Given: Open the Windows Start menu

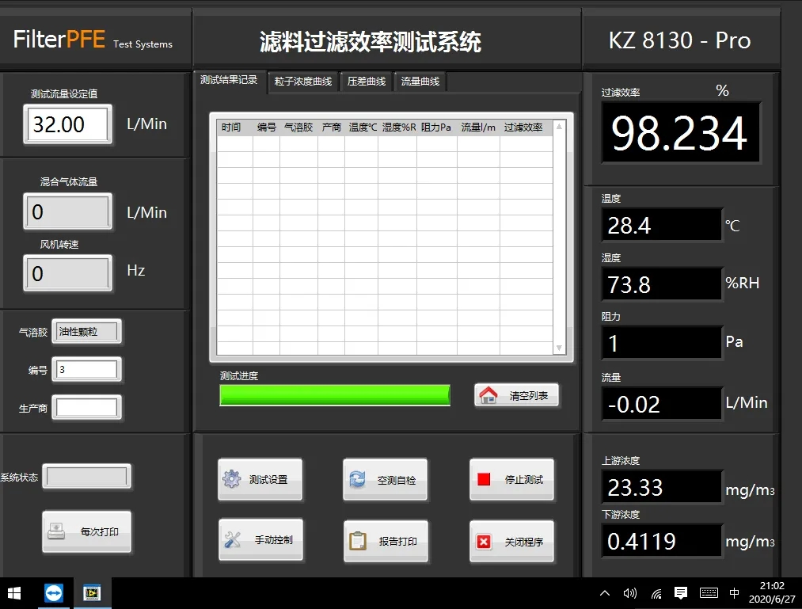Looking at the screenshot, I should pyautogui.click(x=14, y=593).
